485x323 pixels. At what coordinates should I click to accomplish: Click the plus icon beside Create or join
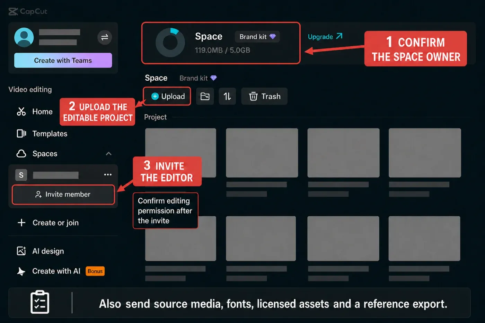(x=21, y=223)
